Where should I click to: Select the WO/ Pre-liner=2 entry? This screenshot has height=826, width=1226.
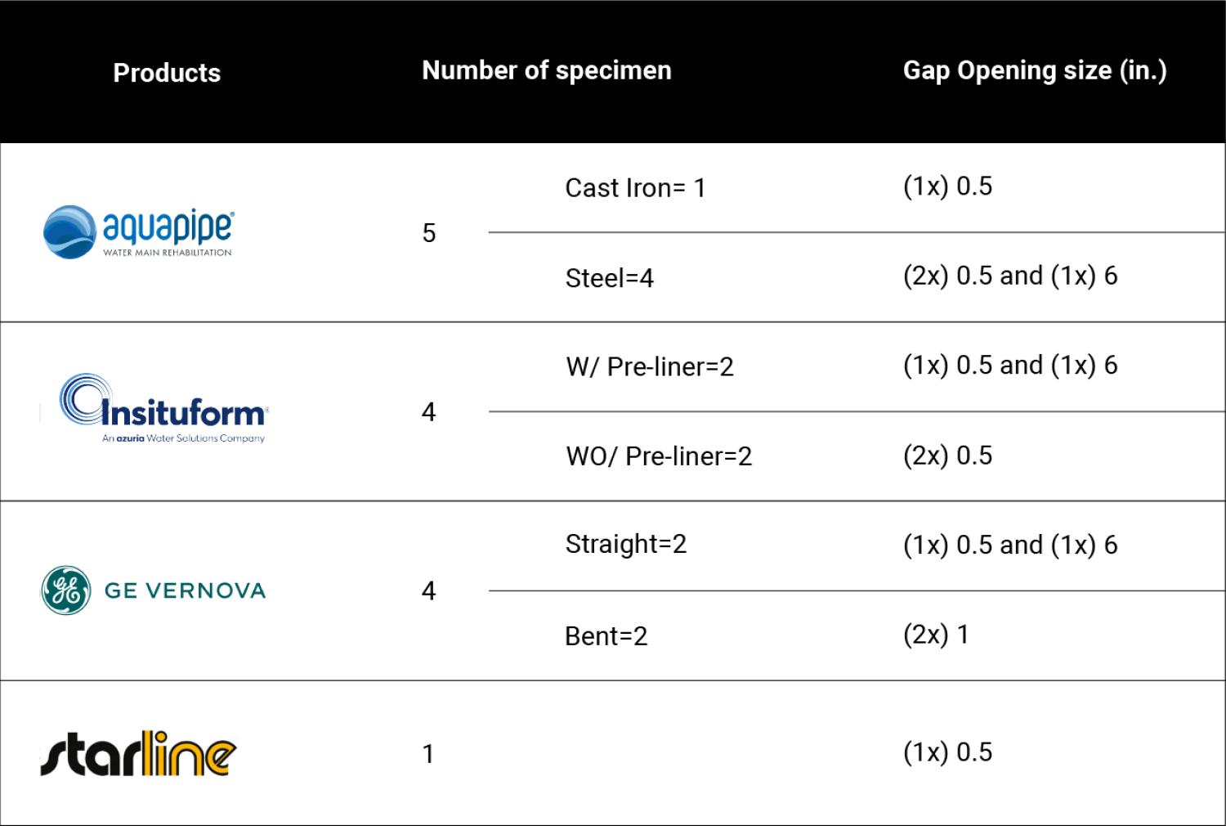[x=659, y=456]
